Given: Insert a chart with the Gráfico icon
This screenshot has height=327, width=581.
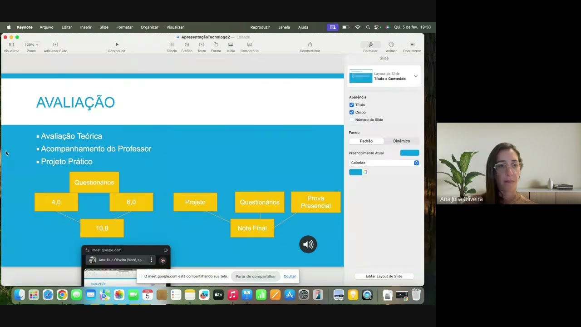Looking at the screenshot, I should coord(187,45).
